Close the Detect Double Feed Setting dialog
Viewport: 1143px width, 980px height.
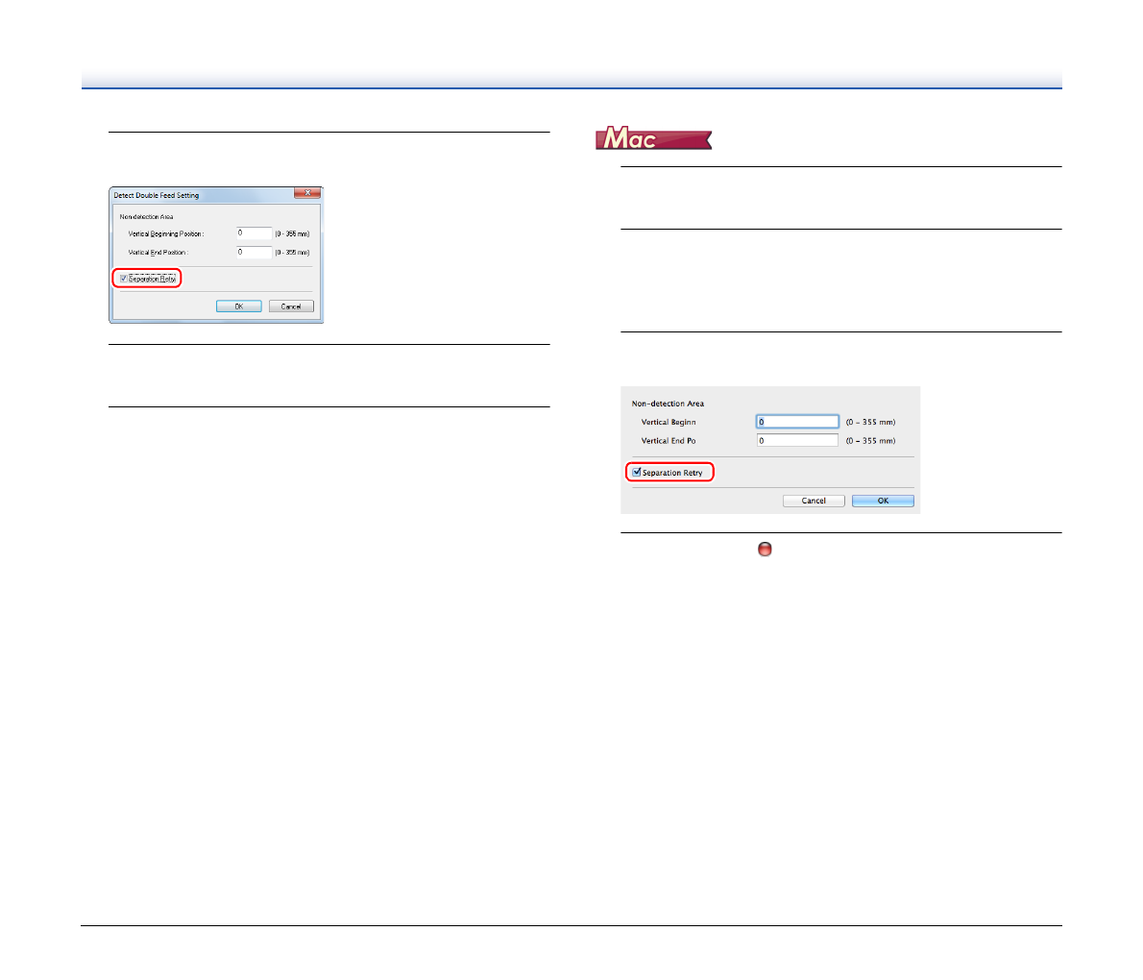click(306, 193)
